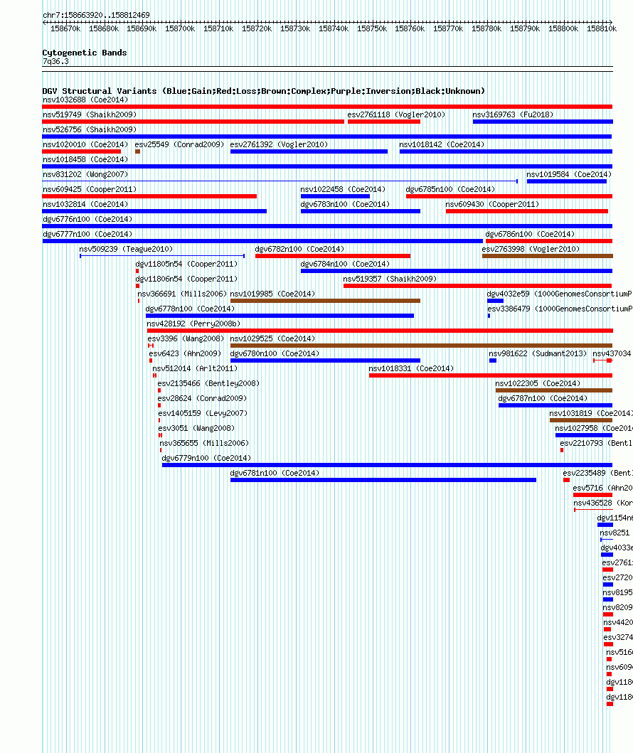The height and width of the screenshot is (753, 633).
Task: Click dgv4032e59 1000Genomes variant label
Action: (560, 294)
